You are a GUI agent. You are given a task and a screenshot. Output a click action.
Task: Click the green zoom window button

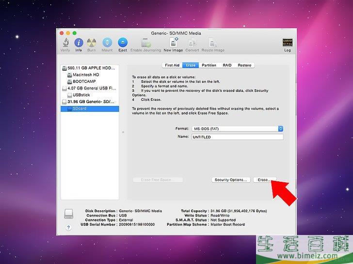[x=75, y=33]
